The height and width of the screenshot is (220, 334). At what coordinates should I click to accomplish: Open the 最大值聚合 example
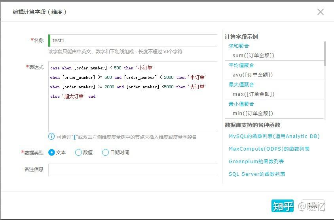click(x=241, y=84)
